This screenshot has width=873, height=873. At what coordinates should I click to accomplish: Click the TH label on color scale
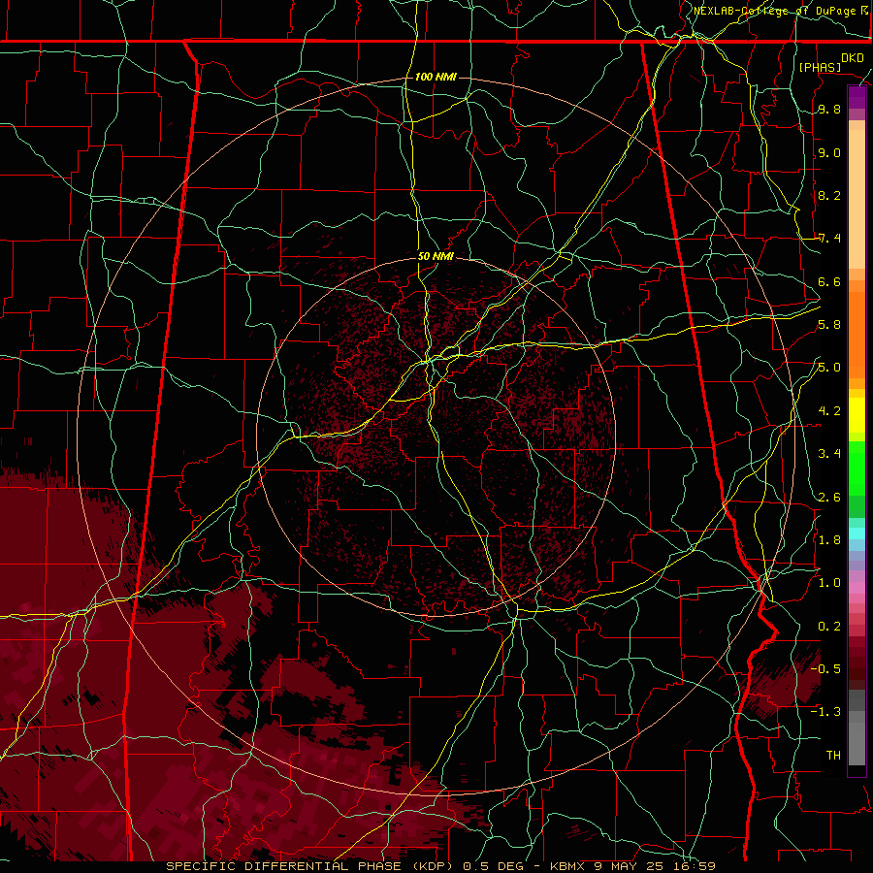pyautogui.click(x=833, y=756)
